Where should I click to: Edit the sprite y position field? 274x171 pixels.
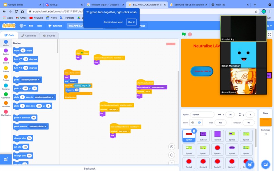click(x=250, y=115)
